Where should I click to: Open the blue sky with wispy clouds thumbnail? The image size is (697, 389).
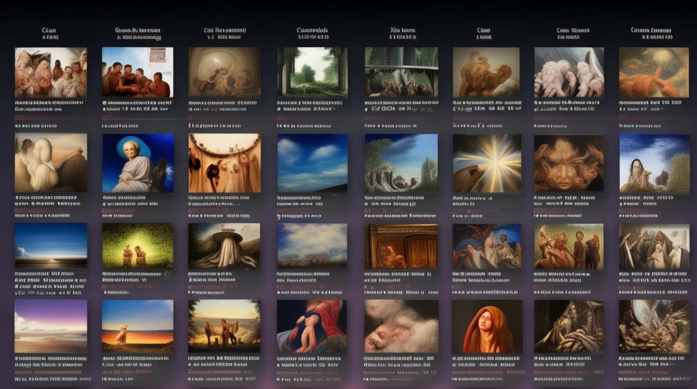(x=312, y=163)
